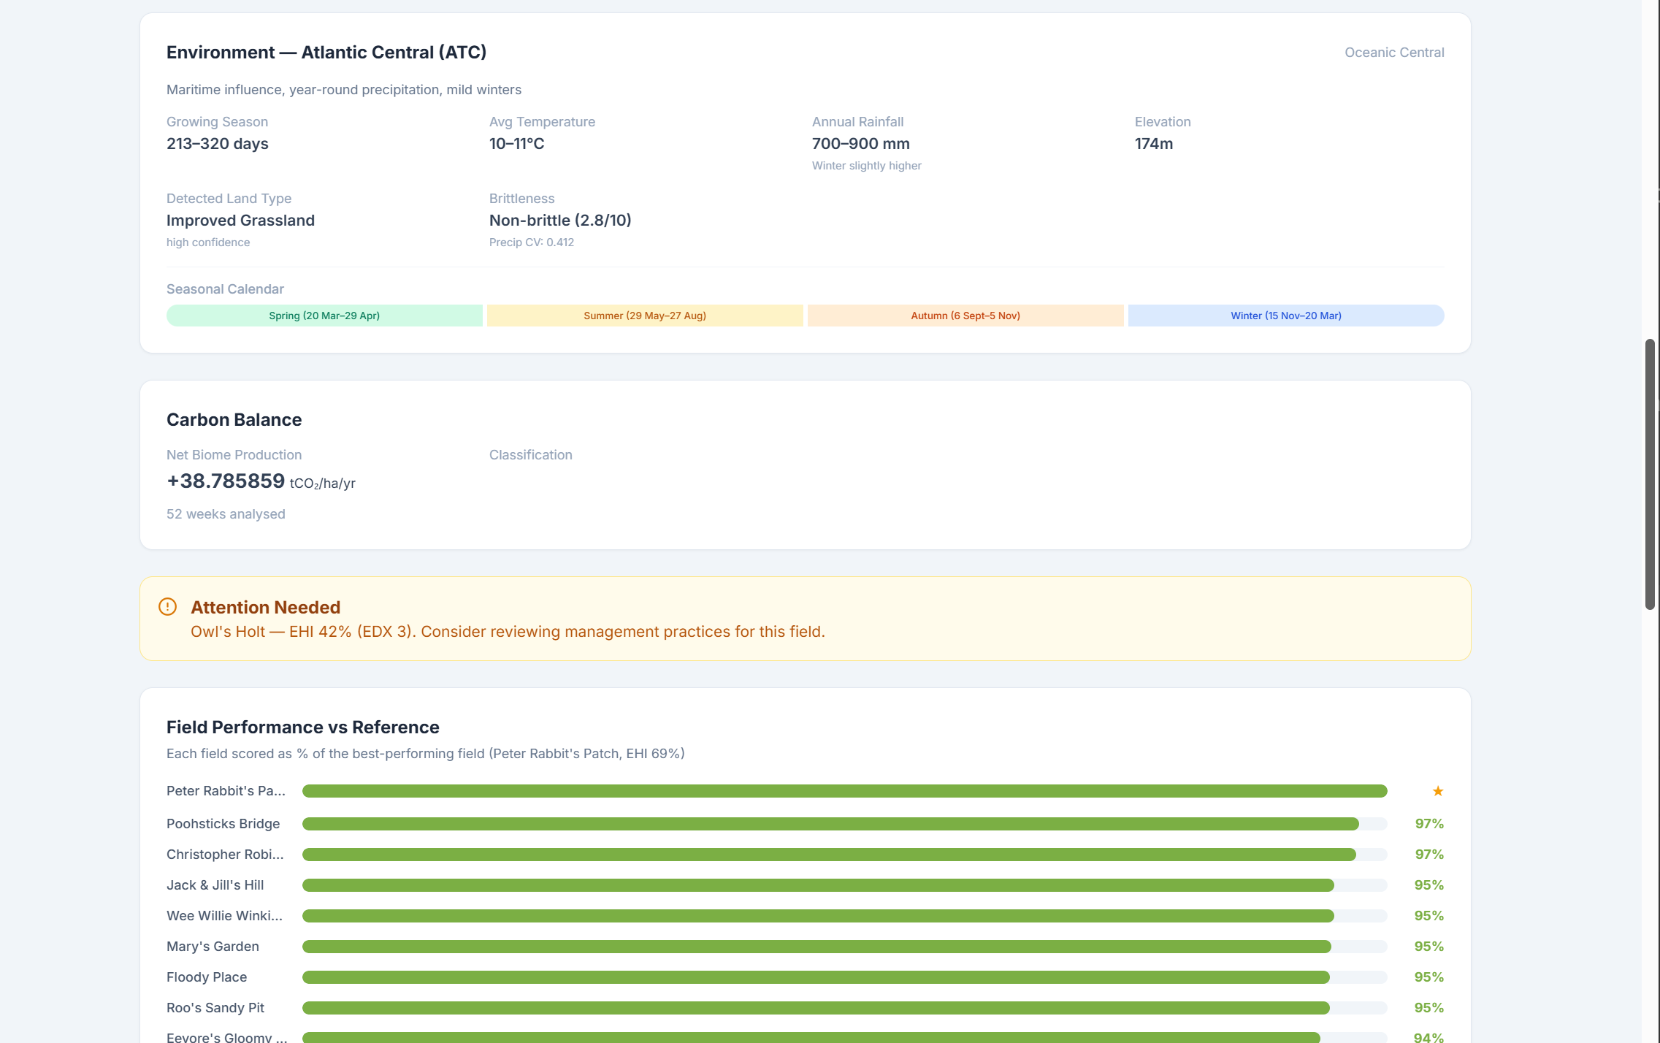Click the Non-brittle (2.8/10) brittleness value
The height and width of the screenshot is (1043, 1660).
tap(560, 221)
